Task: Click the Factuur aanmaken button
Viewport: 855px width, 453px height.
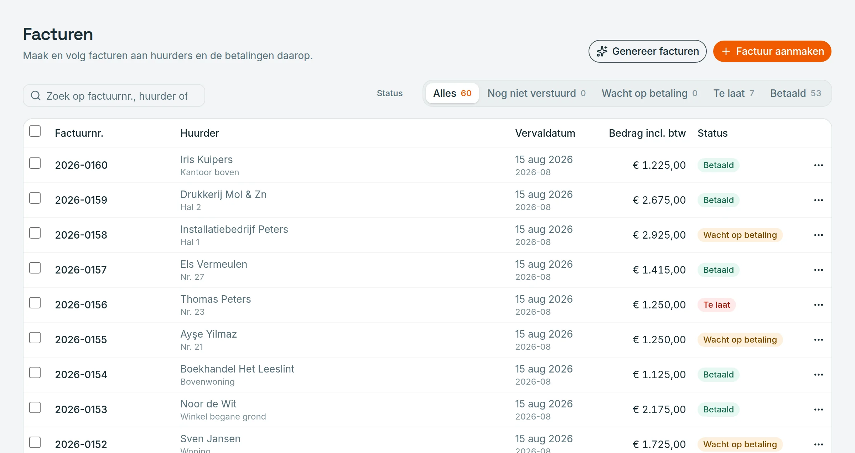Action: pyautogui.click(x=772, y=51)
